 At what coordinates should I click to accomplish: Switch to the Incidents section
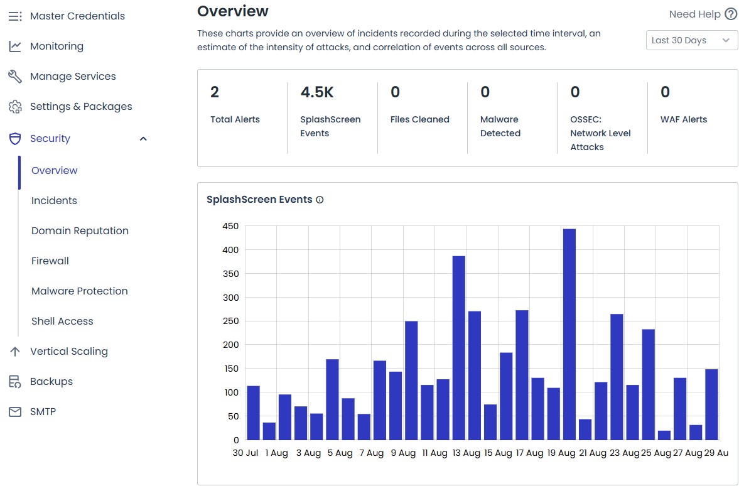click(54, 200)
